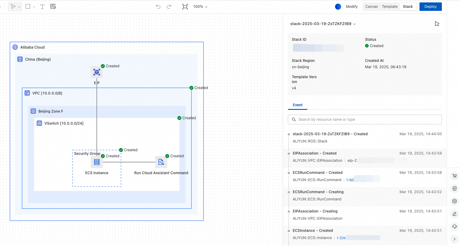
Task: Click the blue Modify status circle
Action: (x=338, y=7)
